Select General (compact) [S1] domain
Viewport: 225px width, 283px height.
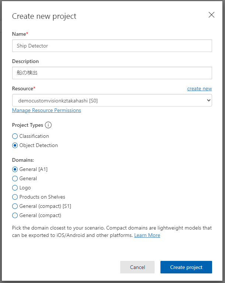pos(15,206)
